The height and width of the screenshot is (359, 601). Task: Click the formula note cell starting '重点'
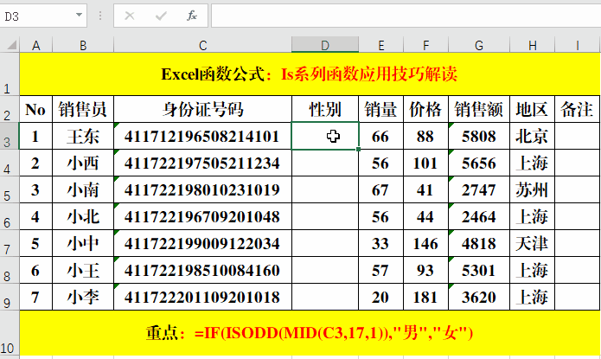[x=310, y=333]
